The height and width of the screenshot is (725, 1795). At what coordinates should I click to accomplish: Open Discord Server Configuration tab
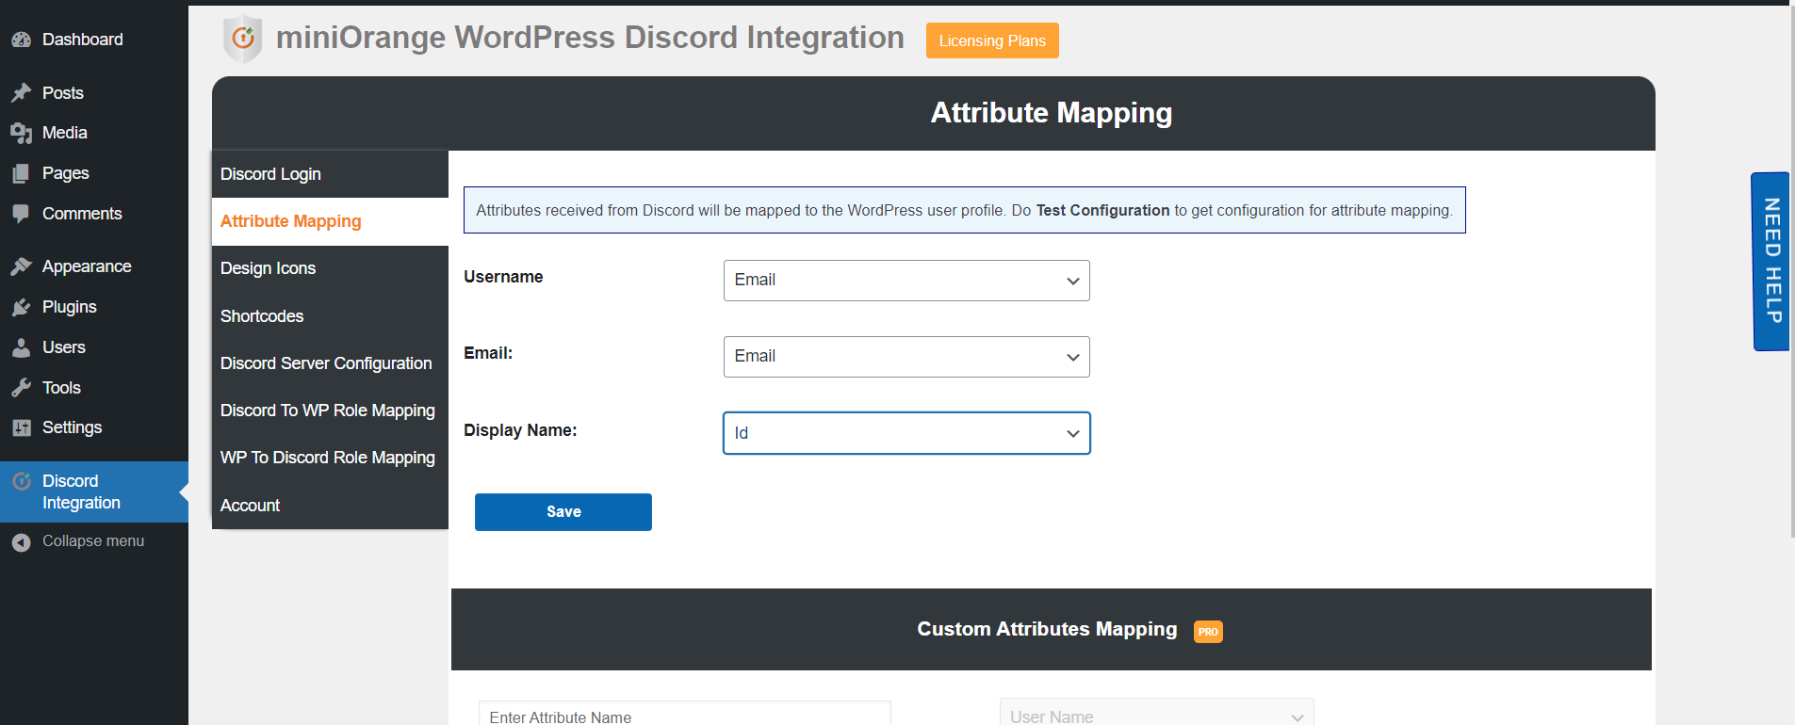330,363
